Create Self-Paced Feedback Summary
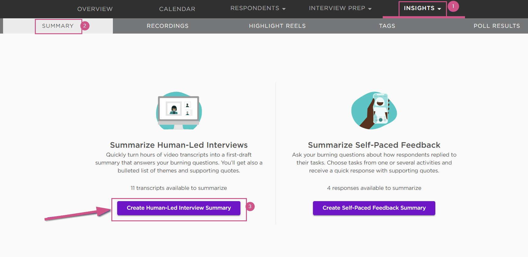The width and height of the screenshot is (528, 257). [374, 208]
